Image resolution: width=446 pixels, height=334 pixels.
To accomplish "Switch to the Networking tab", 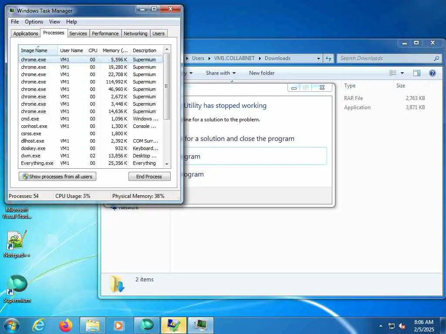I will click(x=135, y=33).
